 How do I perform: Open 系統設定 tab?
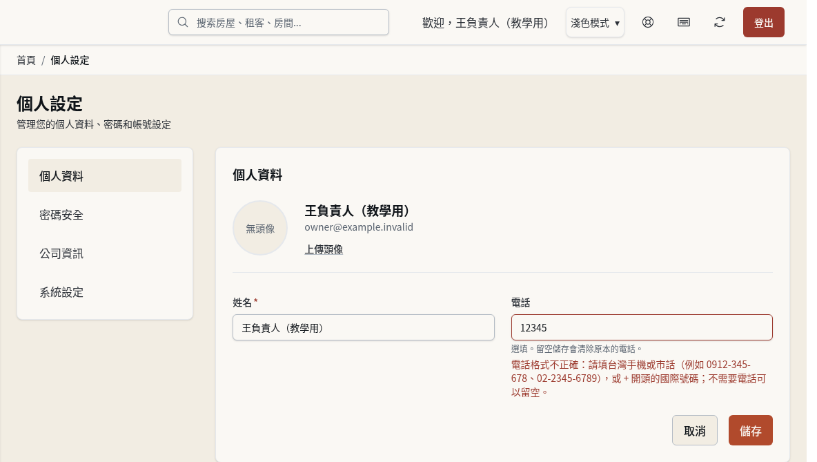click(105, 292)
